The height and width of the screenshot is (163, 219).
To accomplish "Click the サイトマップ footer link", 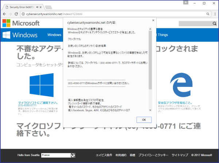I will (x=180, y=155).
